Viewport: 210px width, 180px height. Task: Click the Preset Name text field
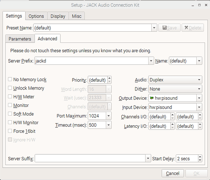click(x=93, y=28)
